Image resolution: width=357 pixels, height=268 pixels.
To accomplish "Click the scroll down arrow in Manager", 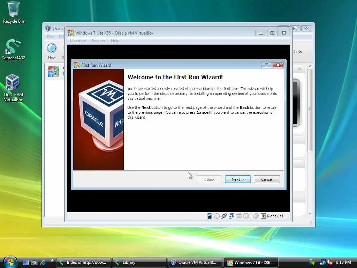I will pyautogui.click(x=310, y=214).
